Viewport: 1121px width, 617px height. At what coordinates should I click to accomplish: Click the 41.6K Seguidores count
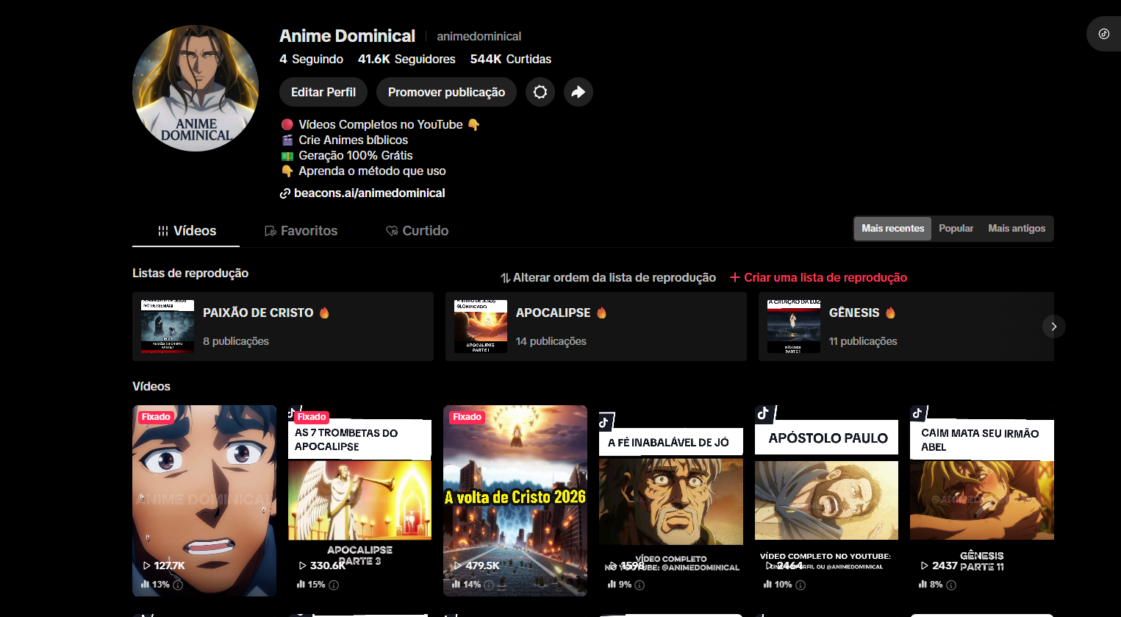click(x=407, y=59)
